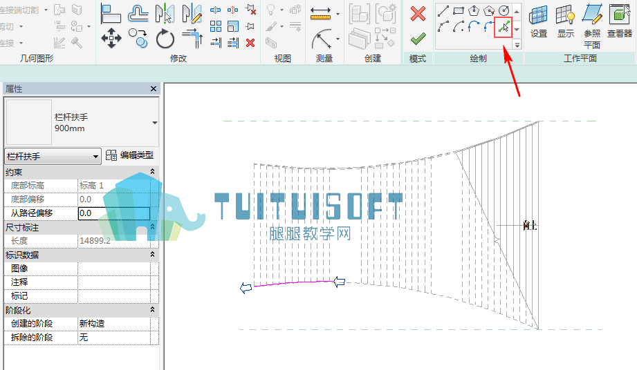Close the Properties (属性) panel
This screenshot has height=370, width=637.
tap(153, 88)
